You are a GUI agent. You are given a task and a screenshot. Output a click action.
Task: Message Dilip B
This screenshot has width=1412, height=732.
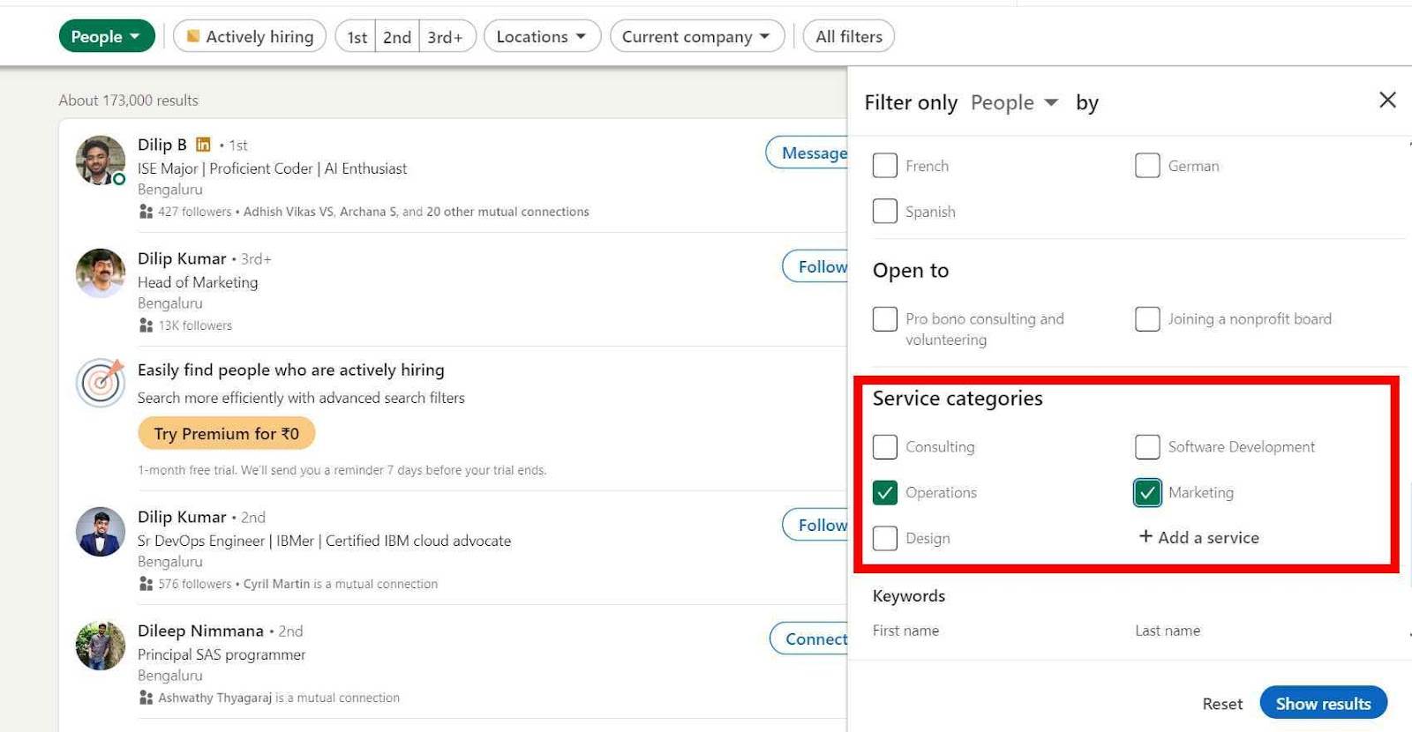(807, 153)
